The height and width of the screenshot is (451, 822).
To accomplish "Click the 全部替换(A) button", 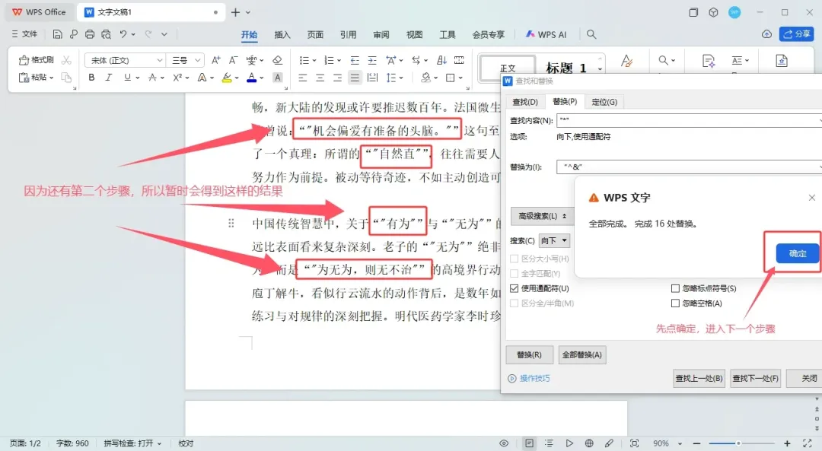I will (582, 354).
